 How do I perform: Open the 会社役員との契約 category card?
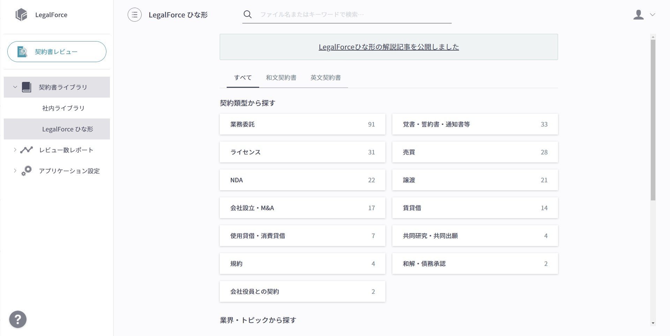tap(303, 292)
